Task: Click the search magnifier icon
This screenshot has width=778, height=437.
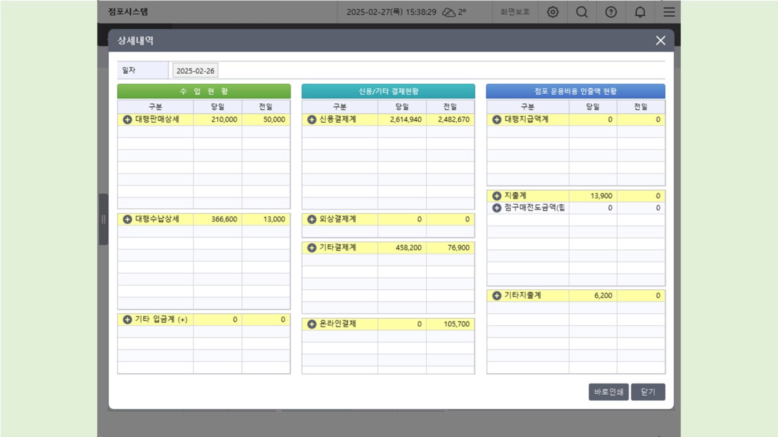Action: pos(582,12)
